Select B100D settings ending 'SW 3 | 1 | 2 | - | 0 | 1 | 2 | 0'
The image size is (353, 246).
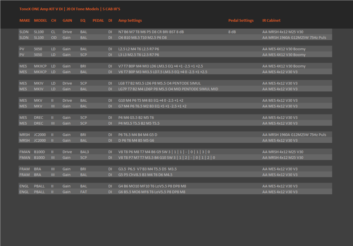point(167,157)
